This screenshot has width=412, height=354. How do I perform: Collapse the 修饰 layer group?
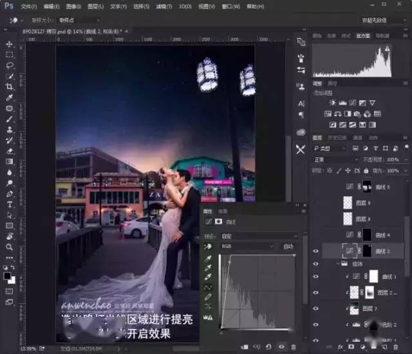pos(338,263)
